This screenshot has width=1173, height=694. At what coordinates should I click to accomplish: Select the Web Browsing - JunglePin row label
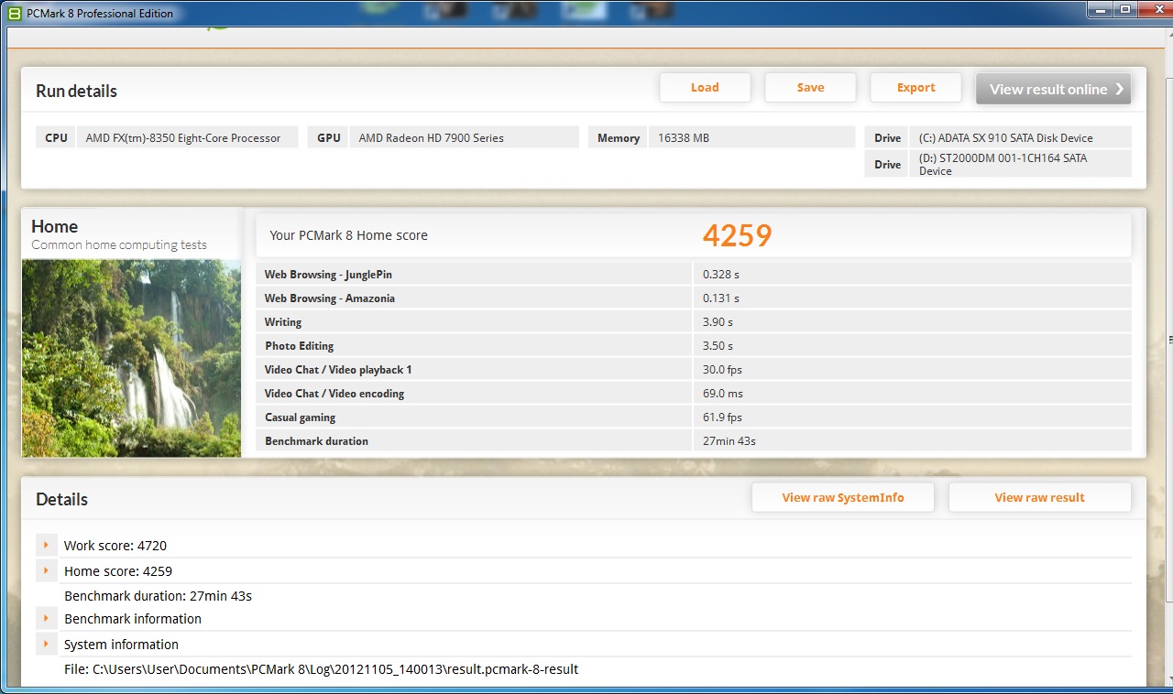pos(328,275)
